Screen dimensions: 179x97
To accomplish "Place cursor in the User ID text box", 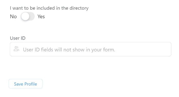I will (x=91, y=49).
